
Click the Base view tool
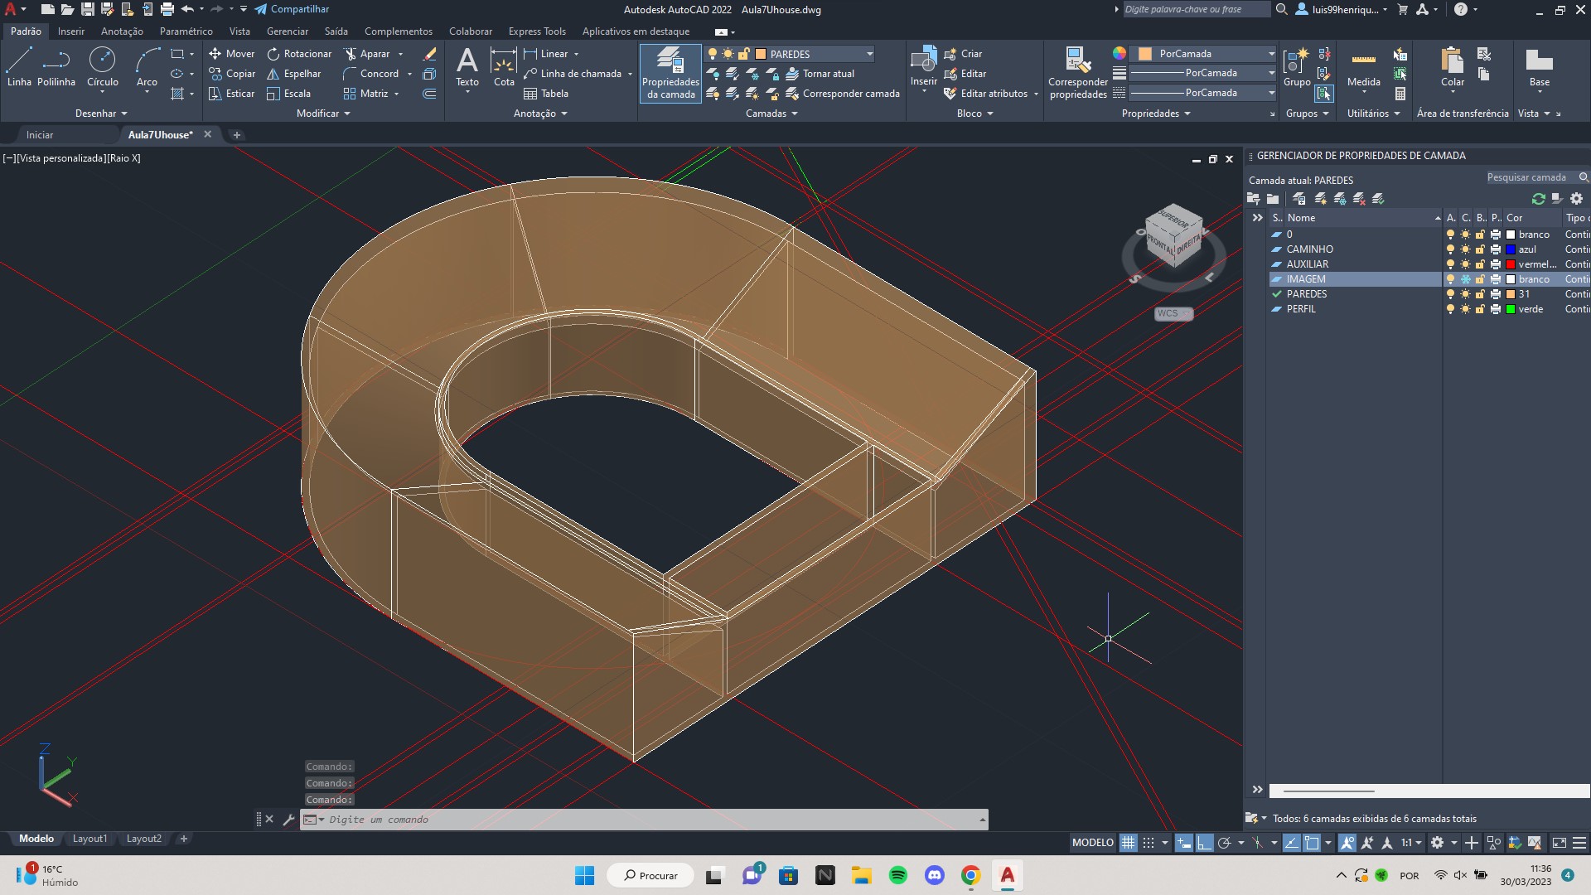(x=1539, y=68)
